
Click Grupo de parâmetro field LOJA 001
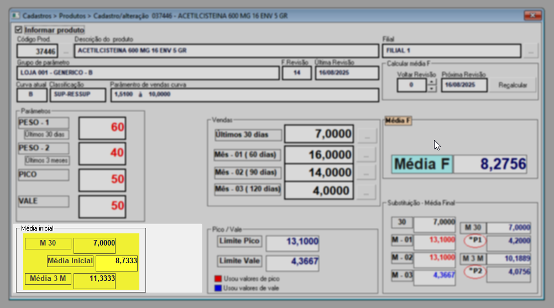click(148, 73)
